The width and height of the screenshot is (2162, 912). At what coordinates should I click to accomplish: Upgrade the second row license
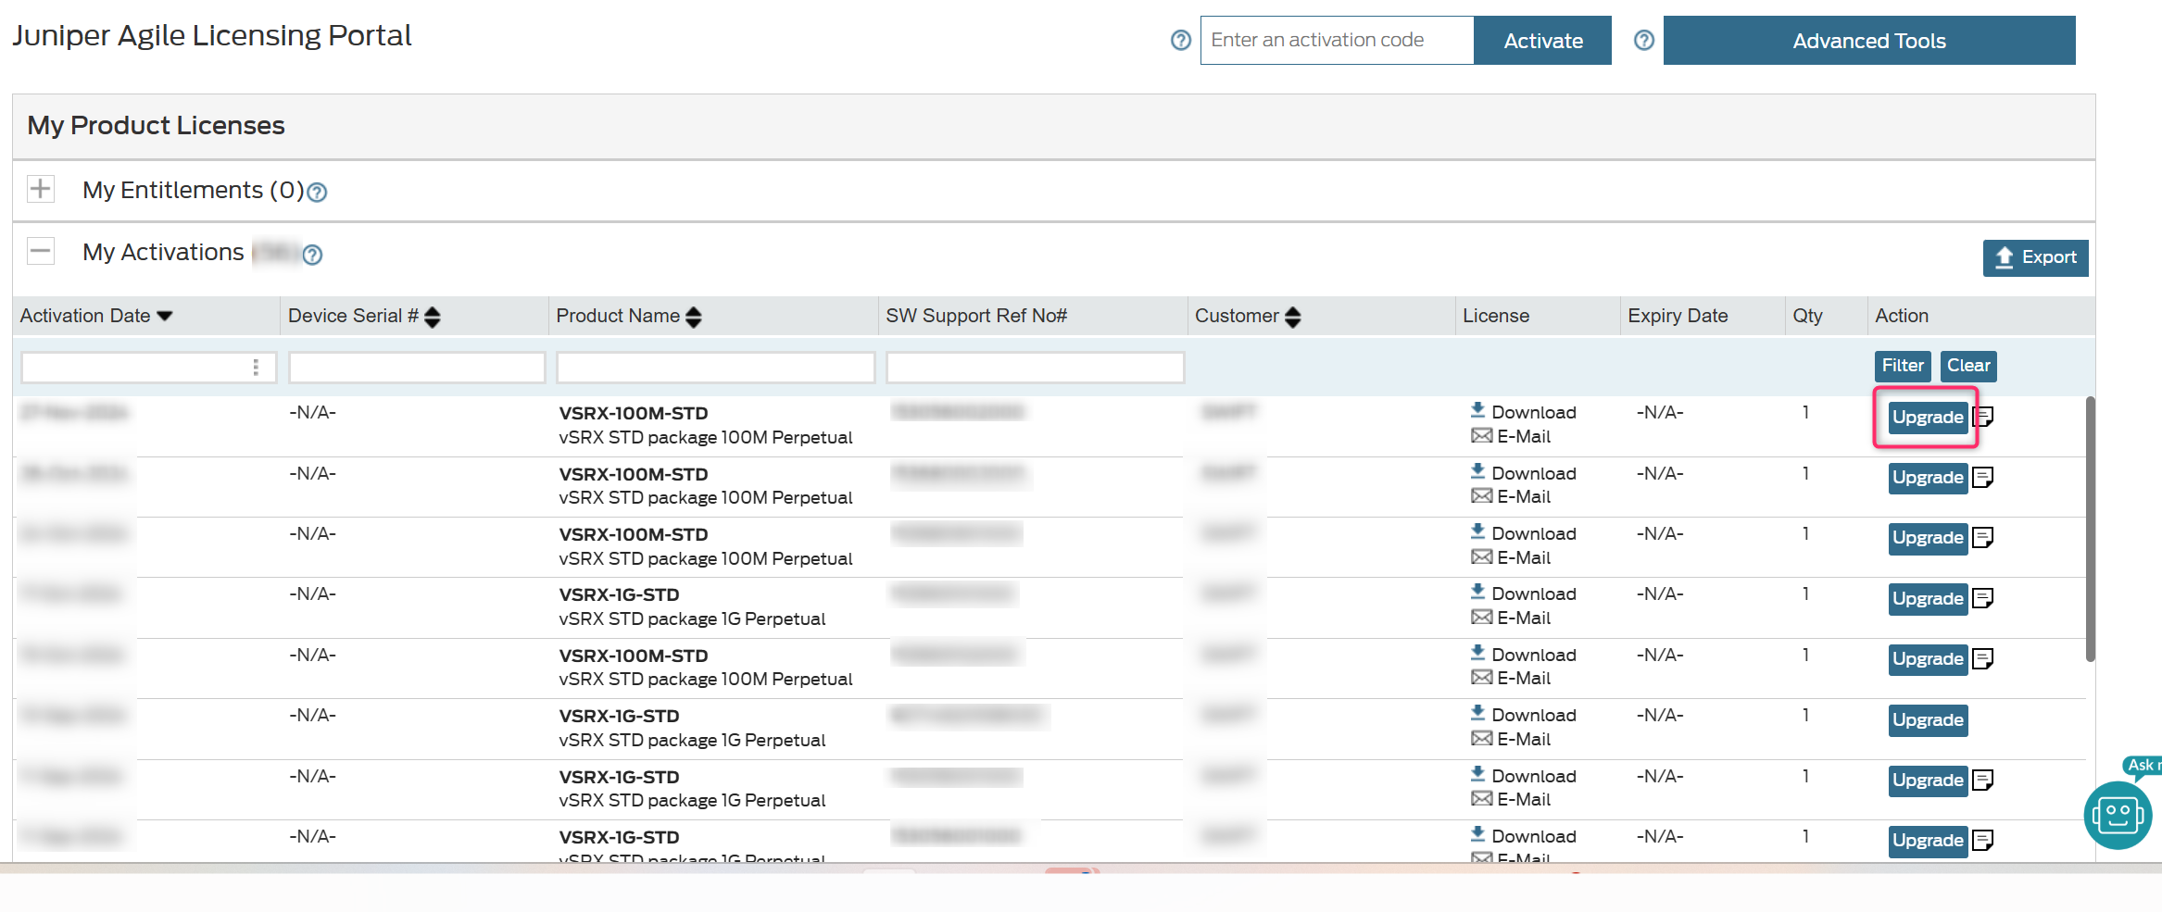coord(1928,478)
